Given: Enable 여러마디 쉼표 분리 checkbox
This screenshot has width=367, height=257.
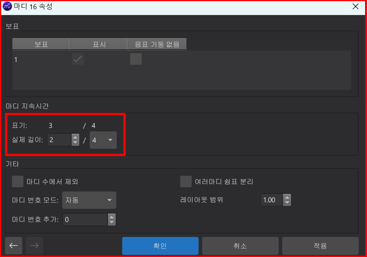Looking at the screenshot, I should pyautogui.click(x=186, y=181).
